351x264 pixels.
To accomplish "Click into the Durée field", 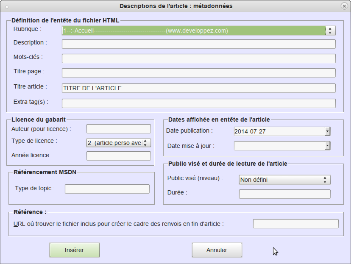I will [285, 194].
